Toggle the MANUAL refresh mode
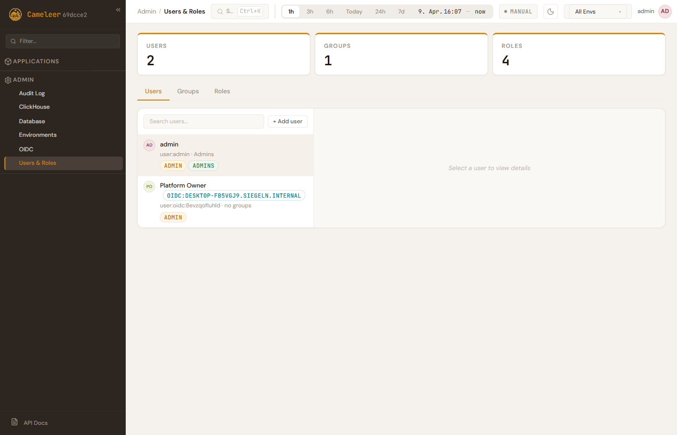 tap(518, 12)
